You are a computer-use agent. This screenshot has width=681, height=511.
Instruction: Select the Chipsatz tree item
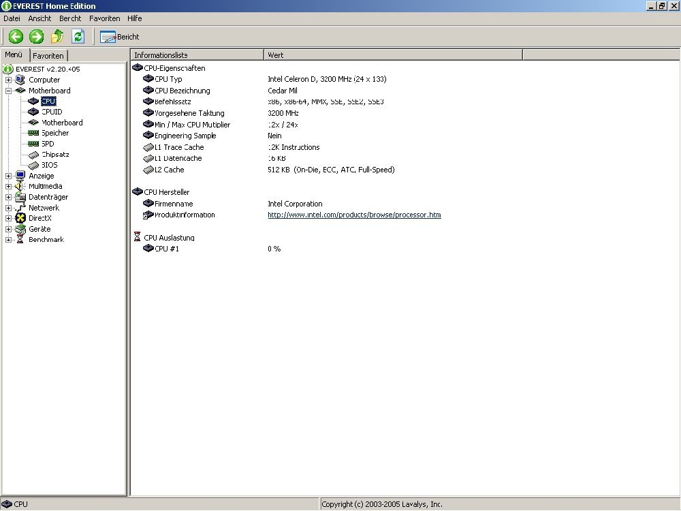(x=54, y=155)
